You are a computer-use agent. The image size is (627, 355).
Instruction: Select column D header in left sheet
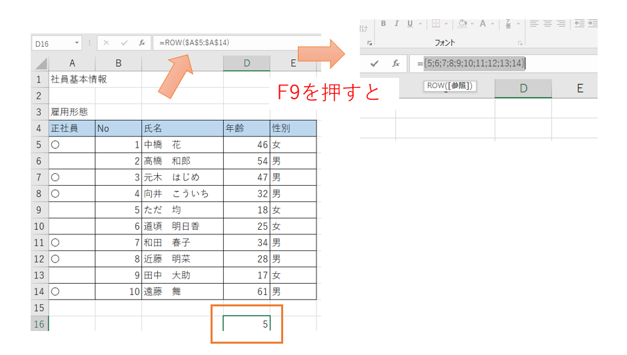[x=247, y=63]
